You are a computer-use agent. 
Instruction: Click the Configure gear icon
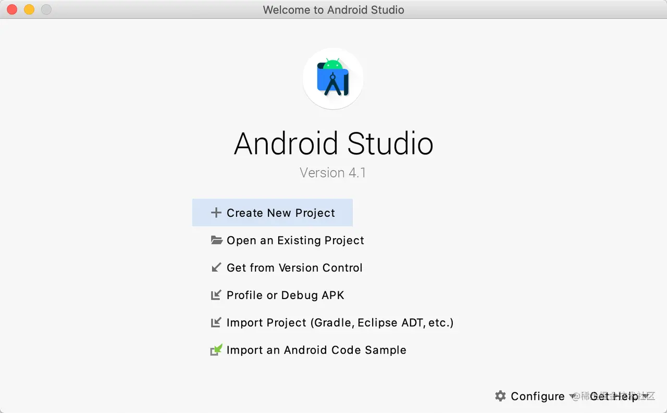pyautogui.click(x=500, y=396)
